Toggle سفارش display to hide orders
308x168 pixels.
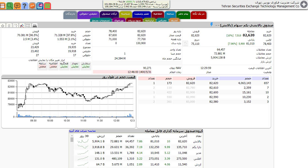[86, 65]
